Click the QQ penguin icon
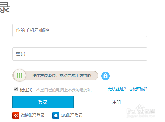The width and height of the screenshot is (165, 122). pyautogui.click(x=56, y=115)
